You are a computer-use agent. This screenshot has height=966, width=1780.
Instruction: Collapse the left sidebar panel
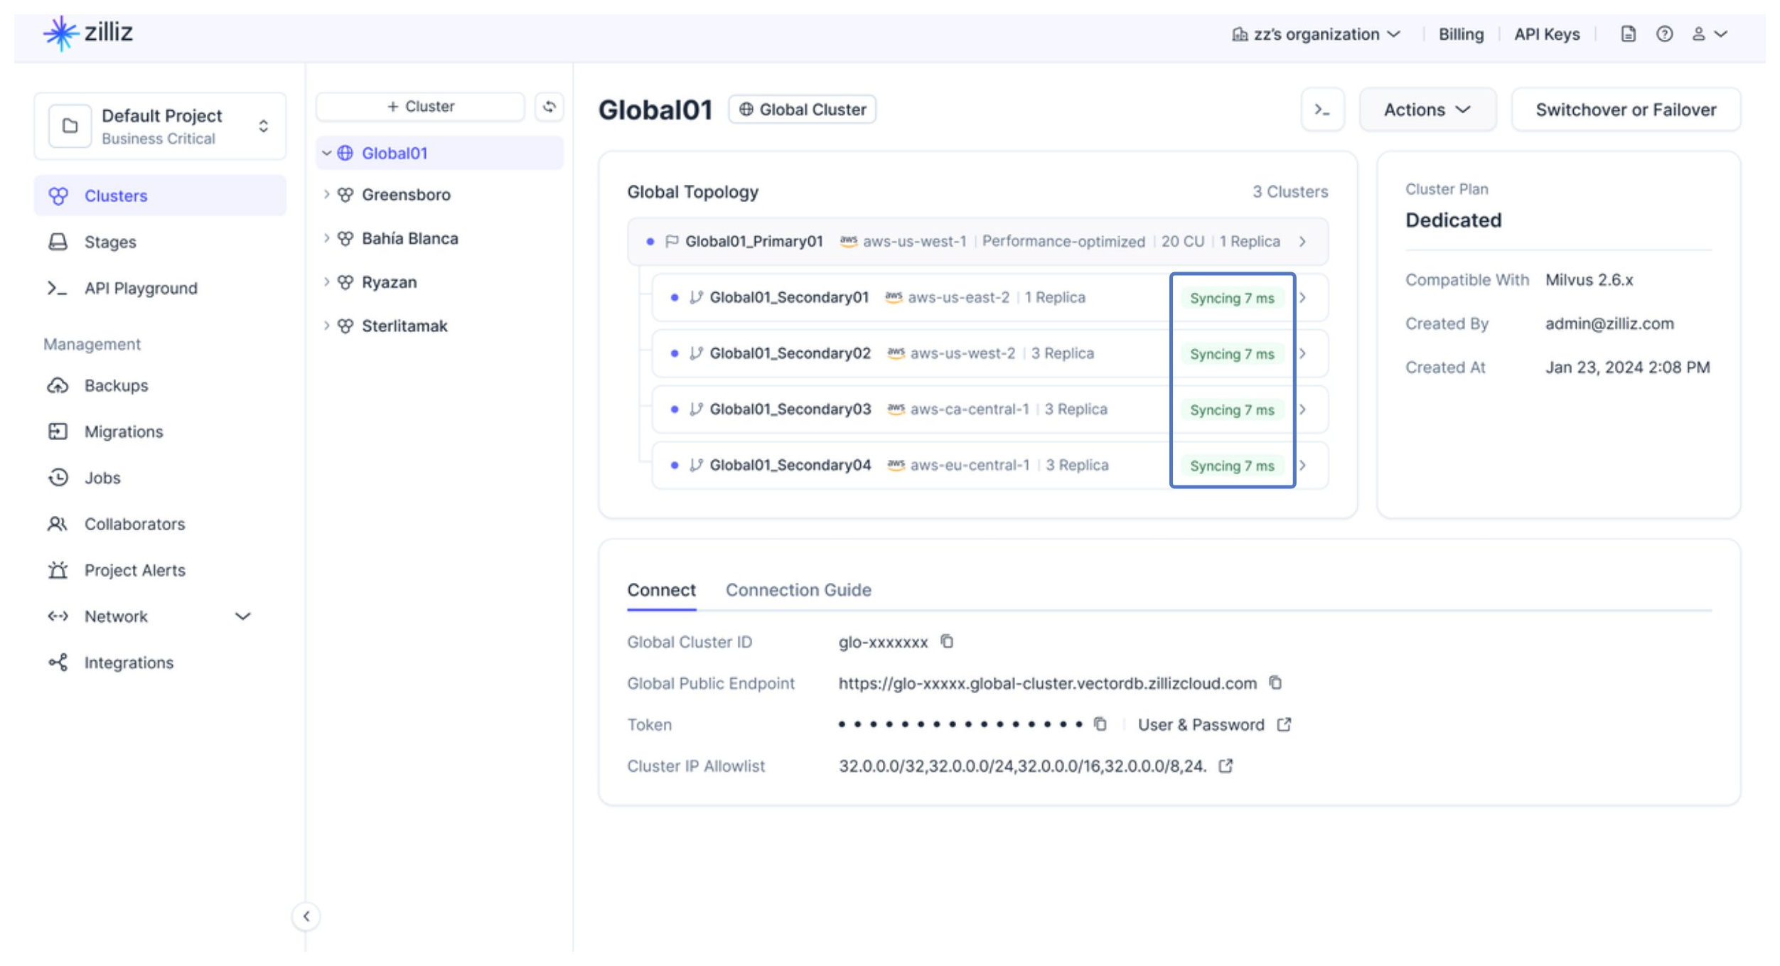point(306,916)
